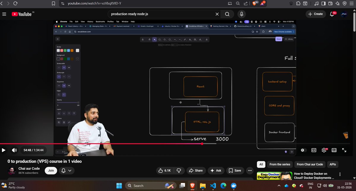
Task: Click the browser address bar URL
Action: pyautogui.click(x=94, y=3)
